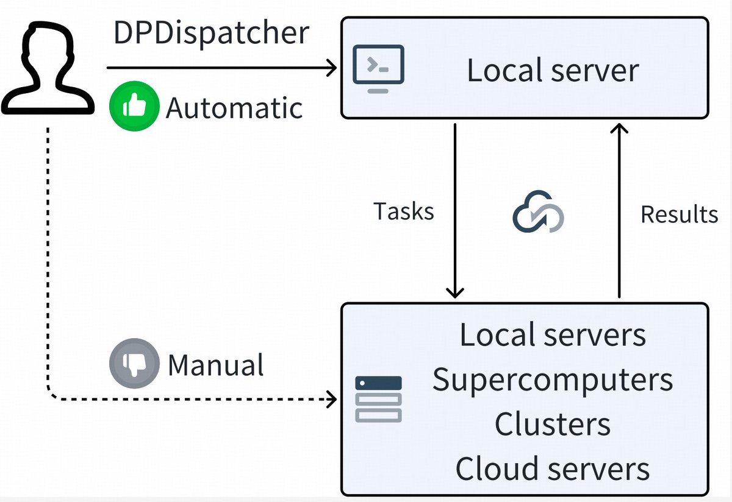Click the user silhouette icon

pos(48,68)
